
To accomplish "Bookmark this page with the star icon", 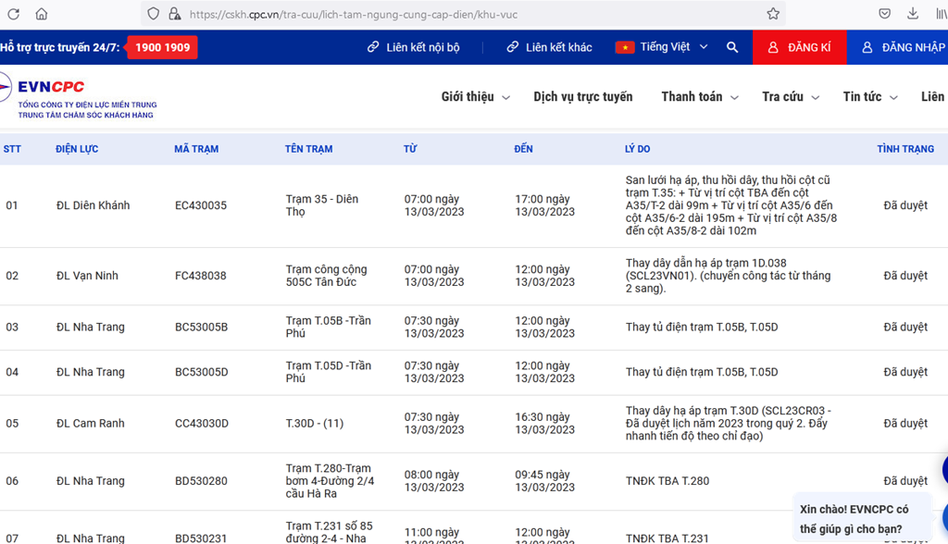I will (x=773, y=14).
